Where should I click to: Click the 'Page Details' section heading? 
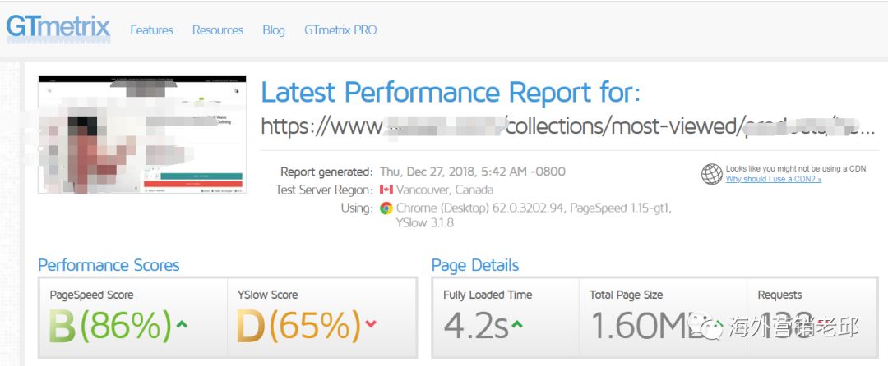point(475,265)
